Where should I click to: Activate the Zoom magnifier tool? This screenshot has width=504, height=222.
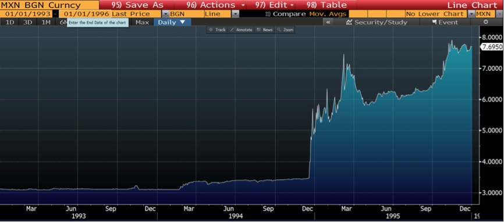click(285, 30)
